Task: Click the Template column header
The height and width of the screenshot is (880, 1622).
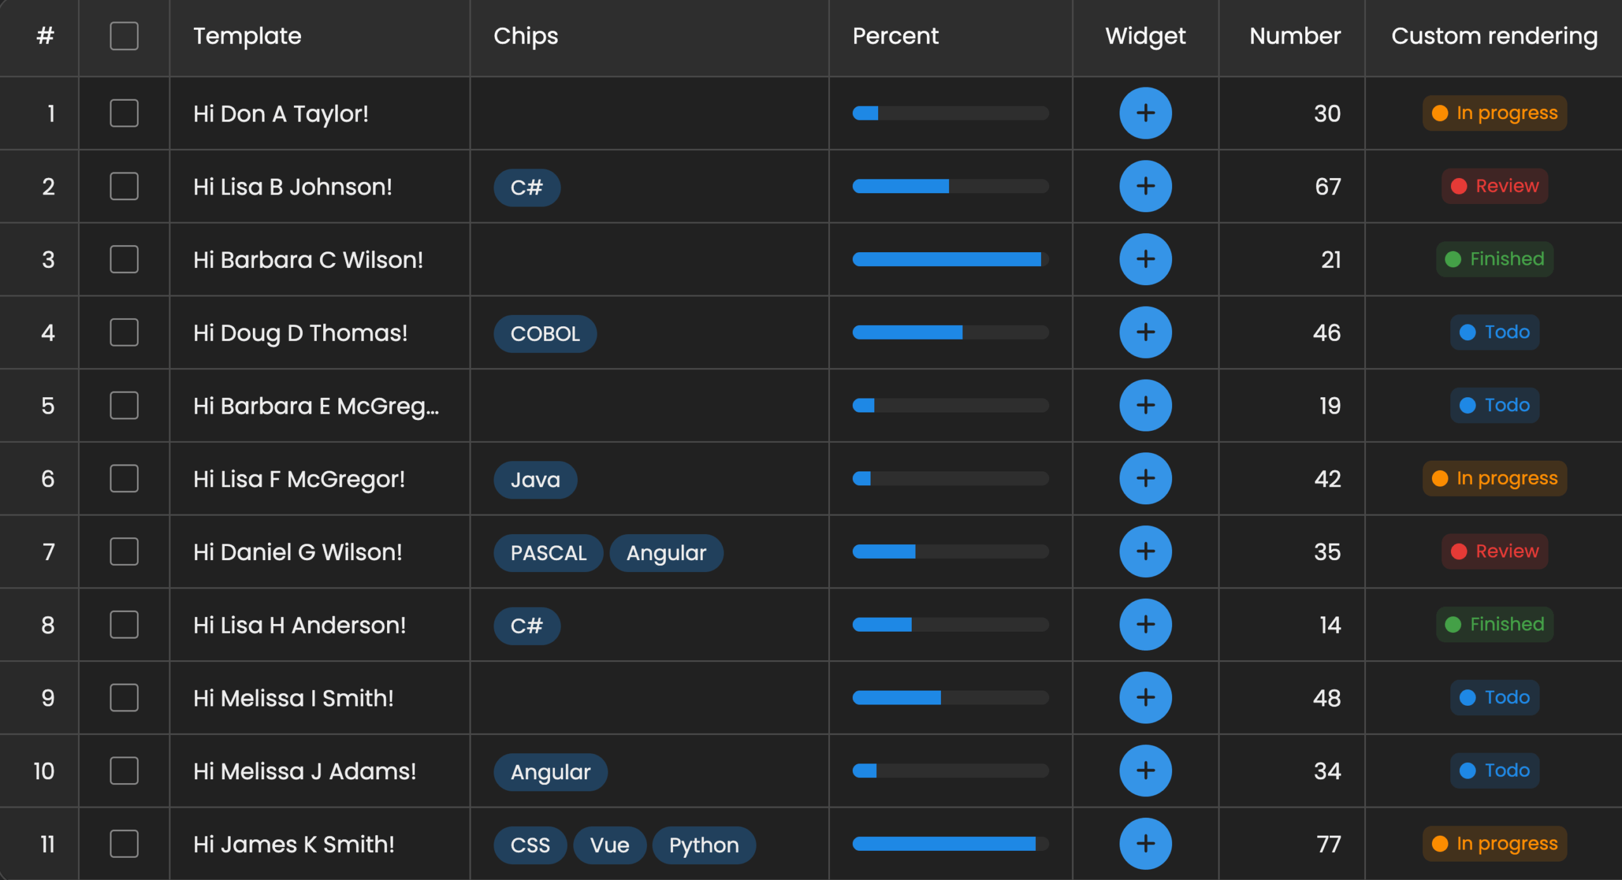Action: coord(247,36)
